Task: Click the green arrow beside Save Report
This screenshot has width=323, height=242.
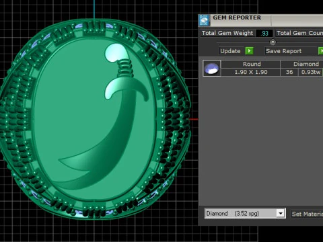Action: click(321, 51)
